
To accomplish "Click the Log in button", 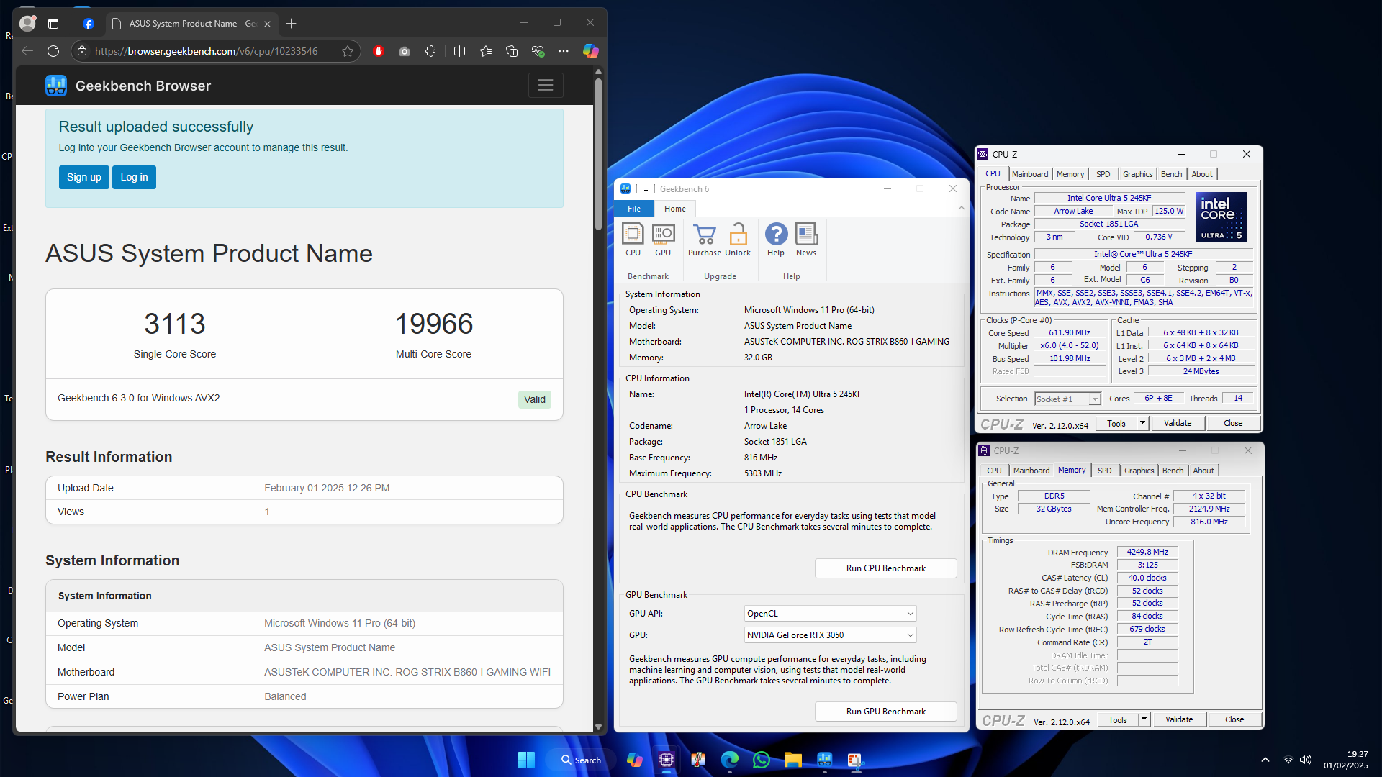I will coord(134,177).
